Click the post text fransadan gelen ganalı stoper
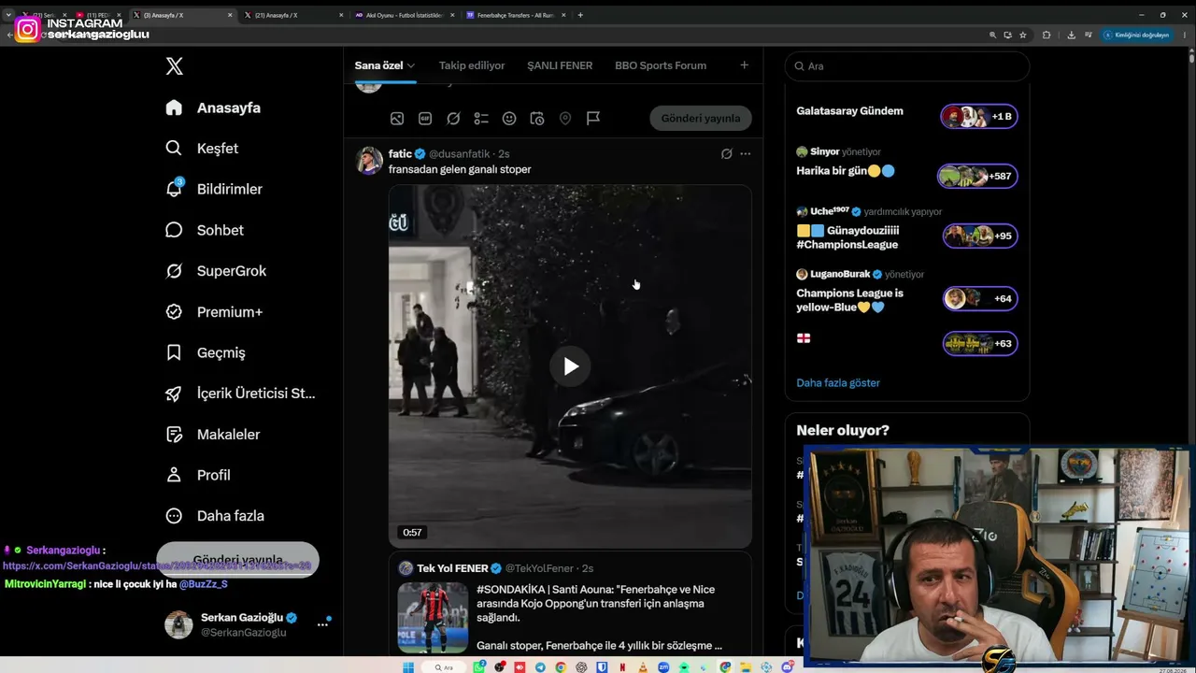Viewport: 1196px width, 673px height. point(460,169)
